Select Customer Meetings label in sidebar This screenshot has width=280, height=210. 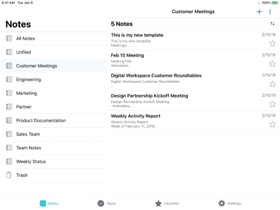coord(37,66)
